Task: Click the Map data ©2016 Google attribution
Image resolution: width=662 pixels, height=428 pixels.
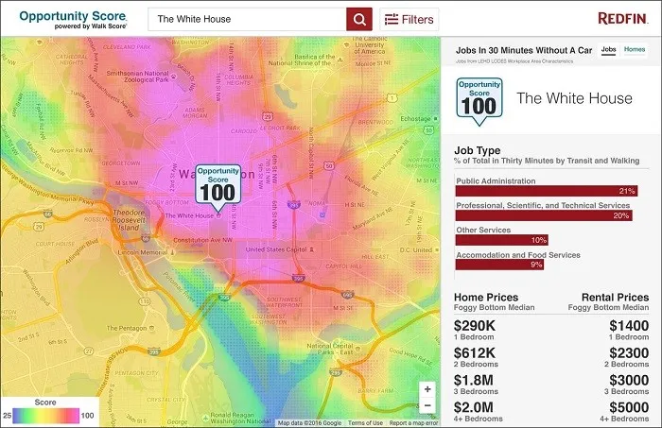Action: [309, 423]
